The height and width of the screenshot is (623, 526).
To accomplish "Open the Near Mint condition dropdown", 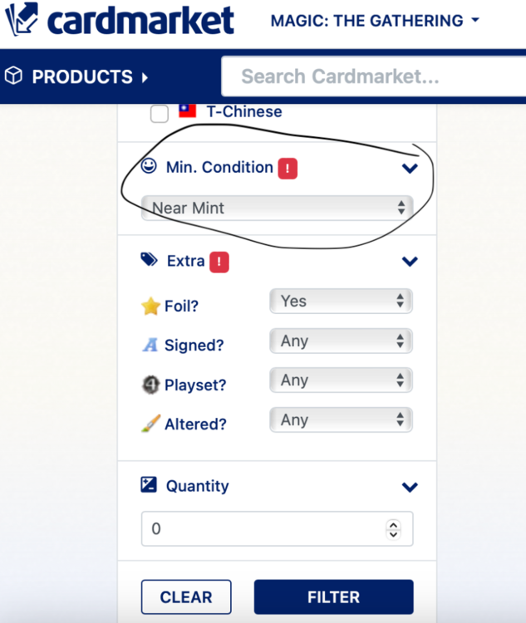I will (278, 208).
